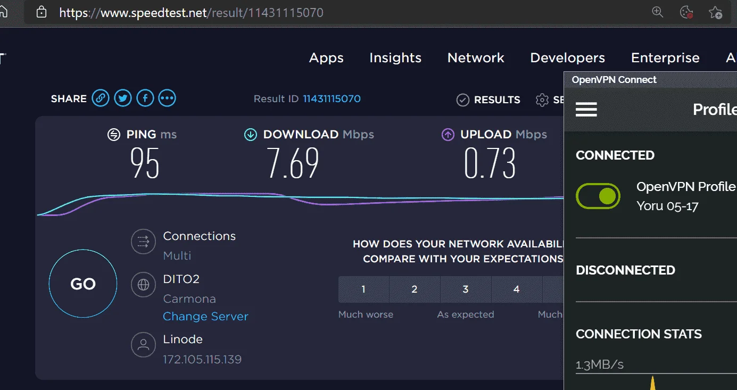Open the RESULTS page
Screen dimensions: 737x390
click(497, 99)
